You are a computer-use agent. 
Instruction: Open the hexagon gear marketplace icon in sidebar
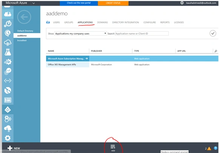click(x=8, y=119)
